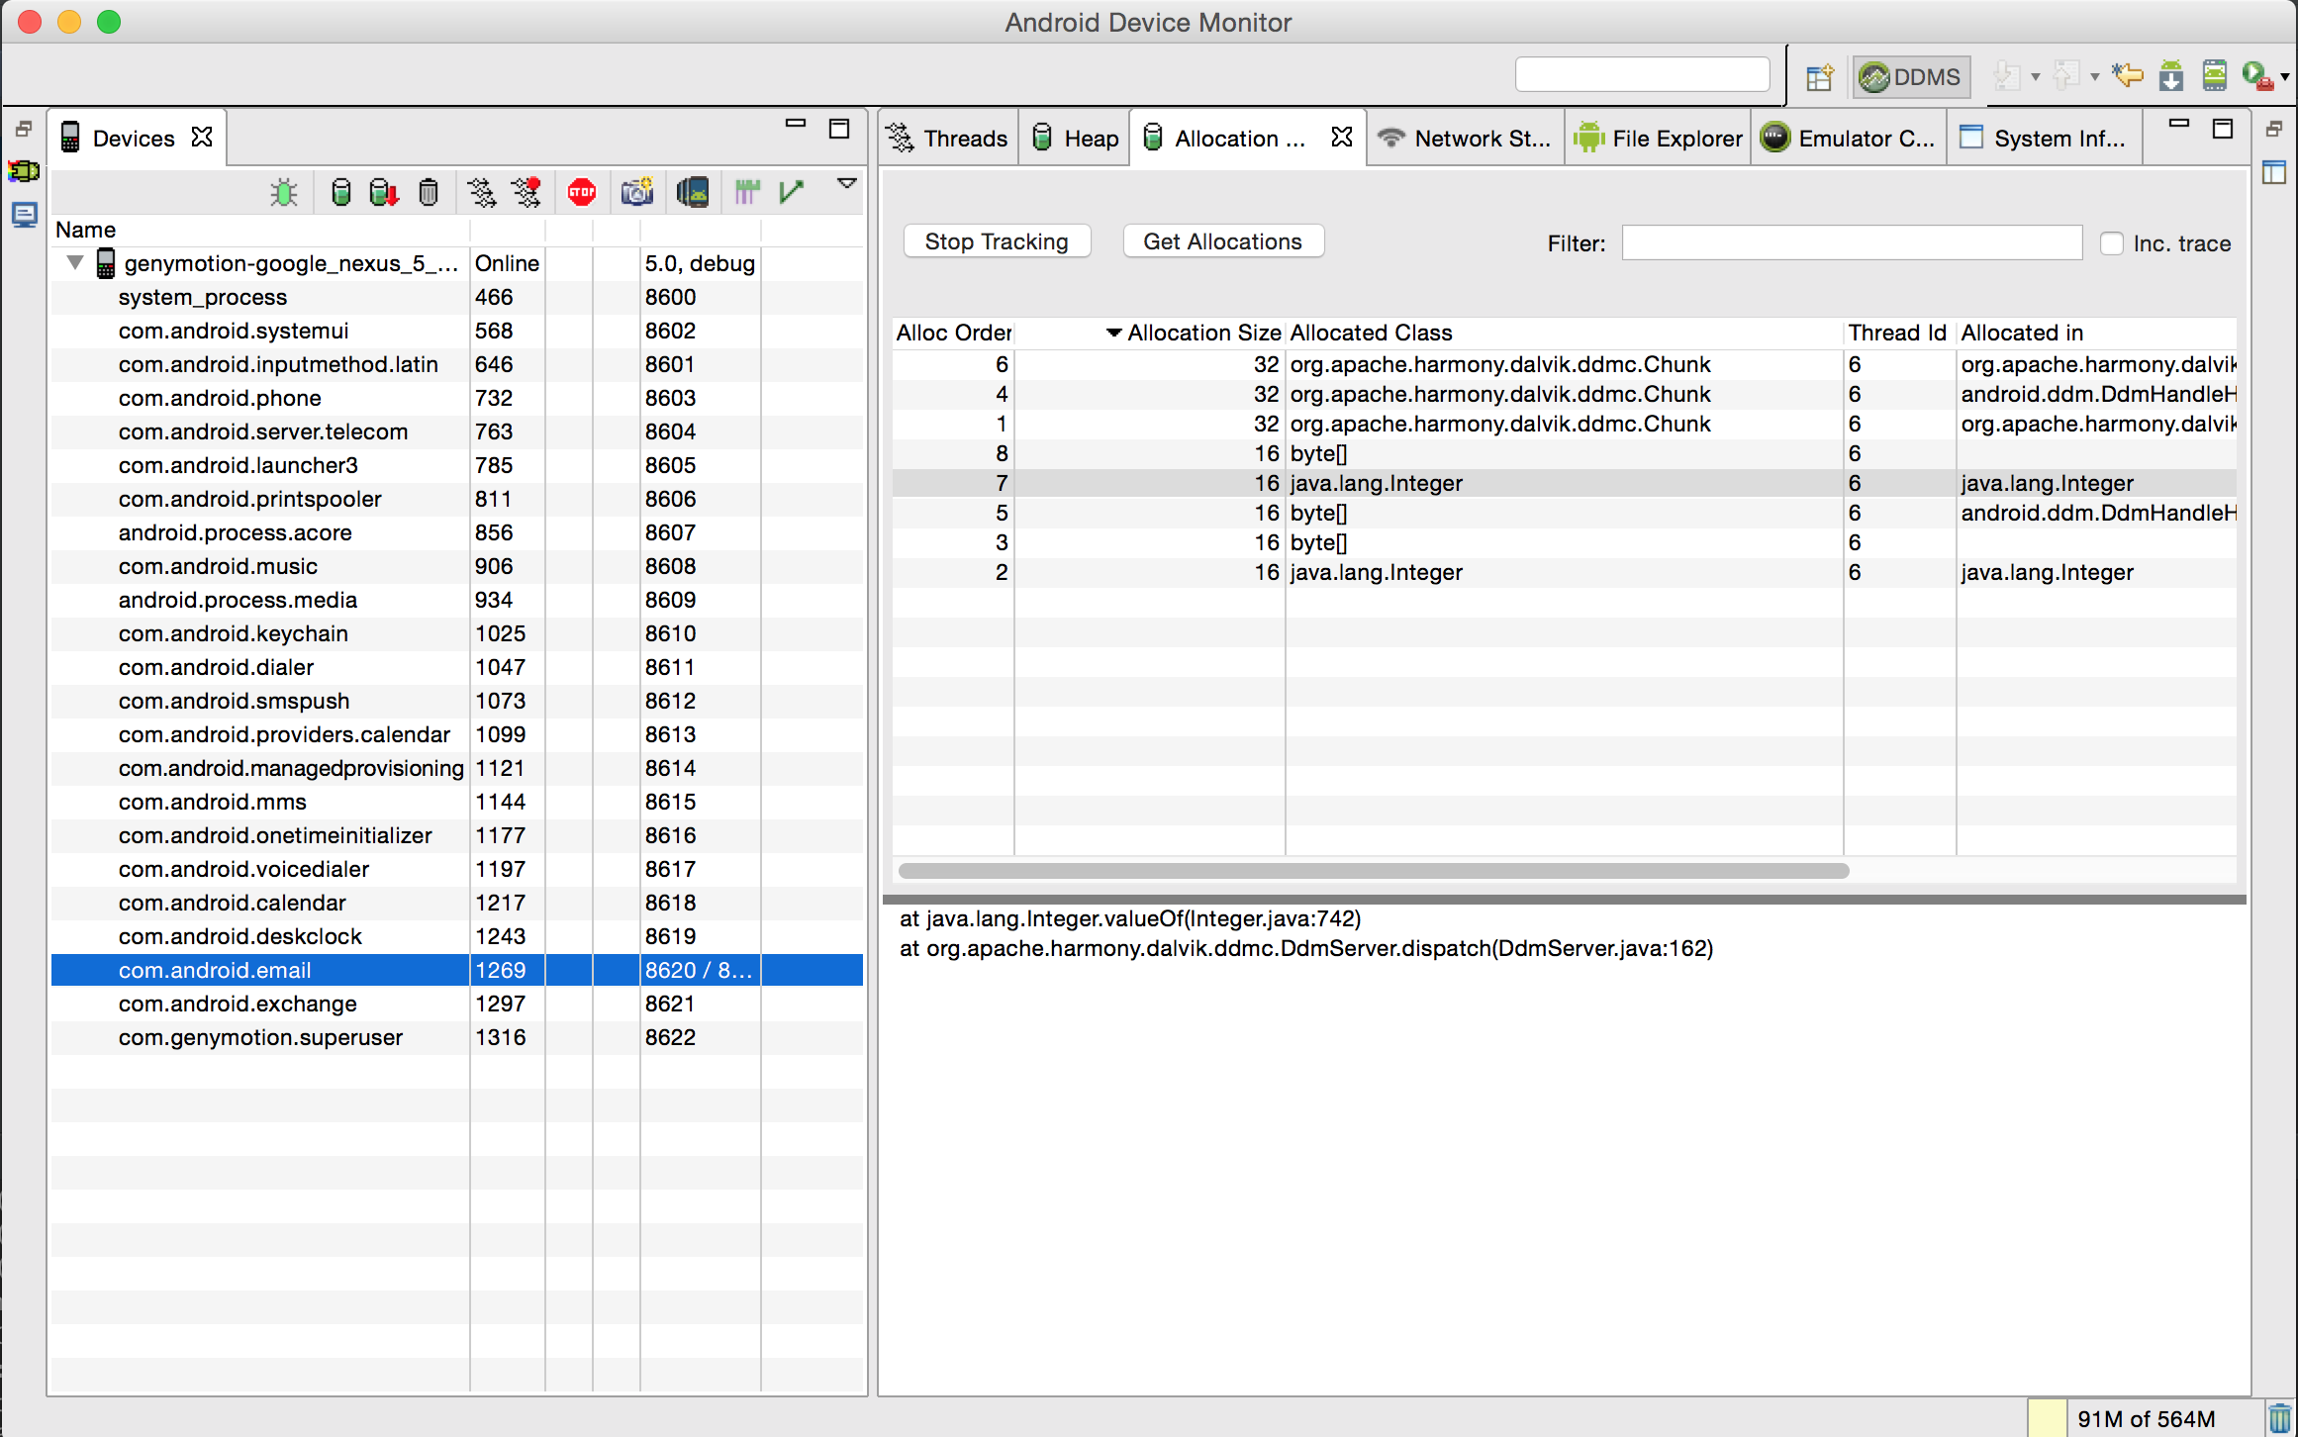The image size is (2298, 1437).
Task: Select com.genymotion.superuser process
Action: (x=456, y=1037)
